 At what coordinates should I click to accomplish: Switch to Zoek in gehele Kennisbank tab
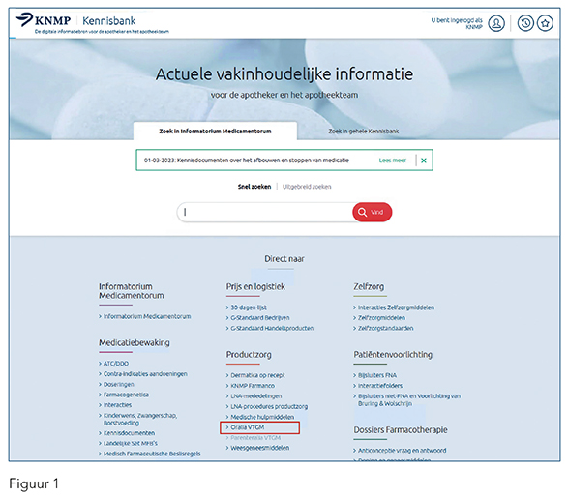pyautogui.click(x=363, y=131)
